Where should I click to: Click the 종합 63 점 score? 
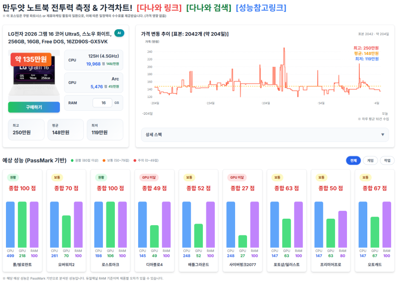coord(287,188)
